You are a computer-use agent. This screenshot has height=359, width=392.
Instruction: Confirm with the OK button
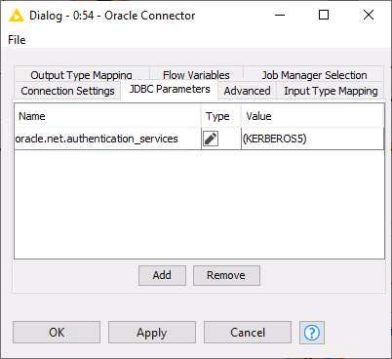point(57,333)
